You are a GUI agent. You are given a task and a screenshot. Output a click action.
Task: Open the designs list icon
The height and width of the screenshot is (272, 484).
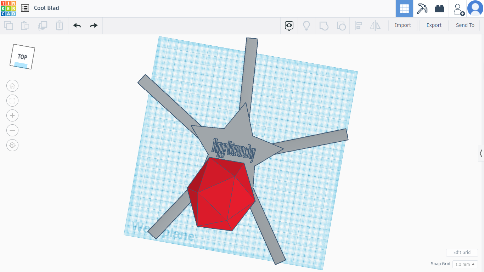(x=25, y=8)
